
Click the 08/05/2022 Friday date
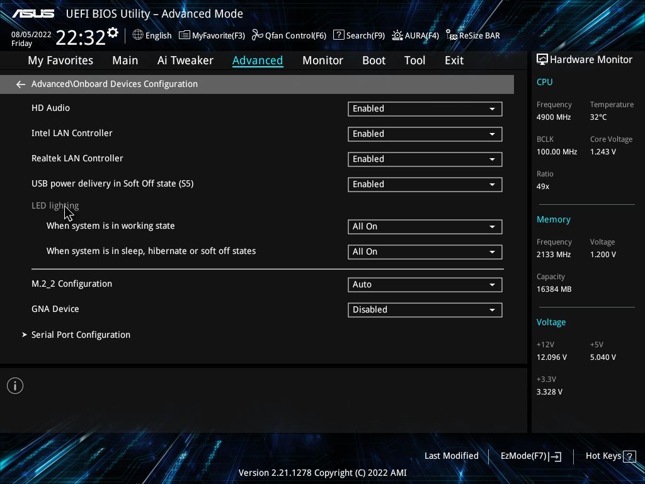pyautogui.click(x=31, y=38)
